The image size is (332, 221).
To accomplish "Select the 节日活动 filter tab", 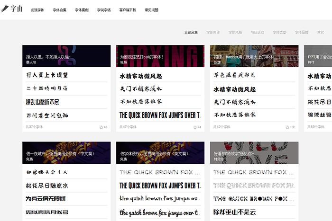I will click(x=258, y=32).
